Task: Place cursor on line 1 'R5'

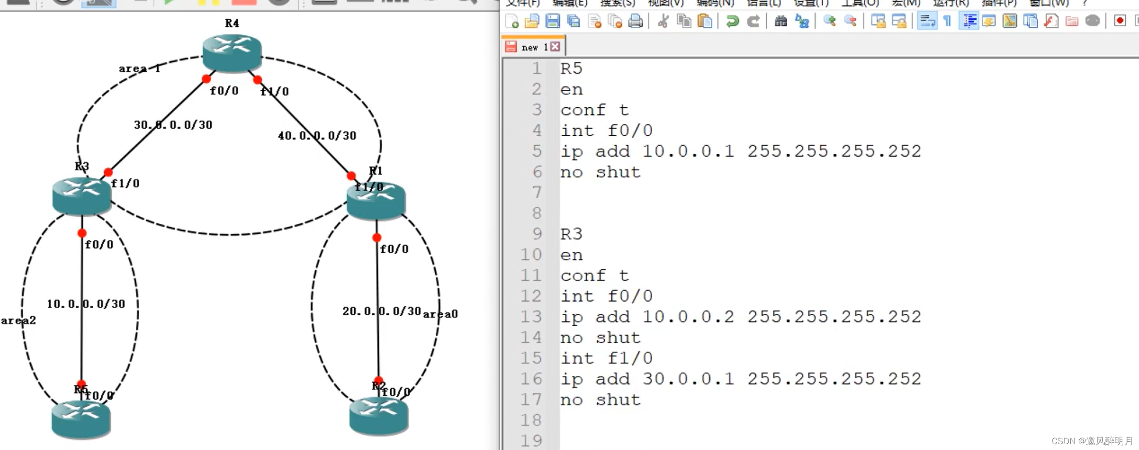Action: (x=571, y=69)
